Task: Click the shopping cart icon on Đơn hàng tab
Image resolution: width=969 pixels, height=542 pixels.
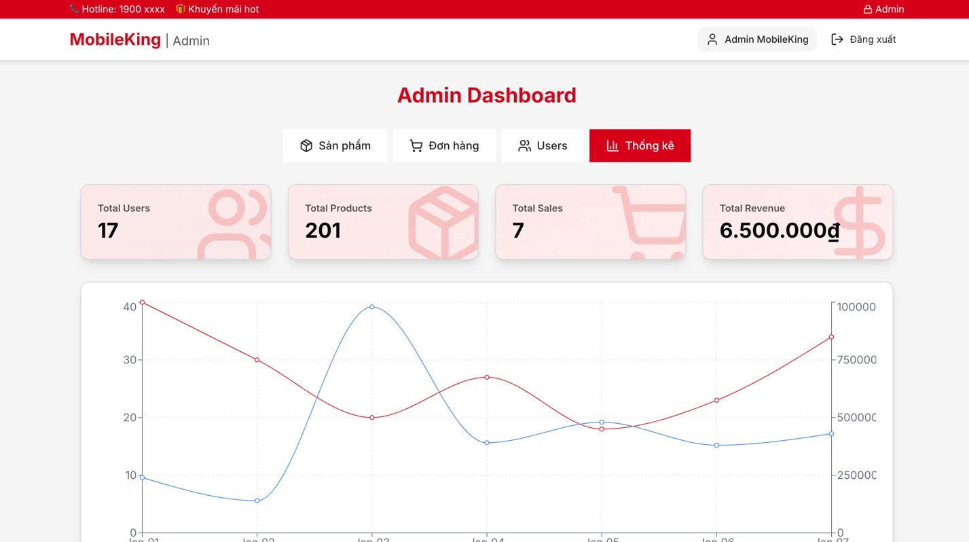Action: [x=416, y=145]
